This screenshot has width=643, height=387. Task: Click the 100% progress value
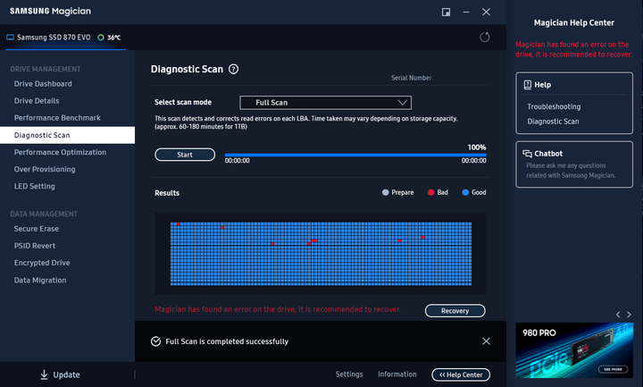pyautogui.click(x=477, y=147)
